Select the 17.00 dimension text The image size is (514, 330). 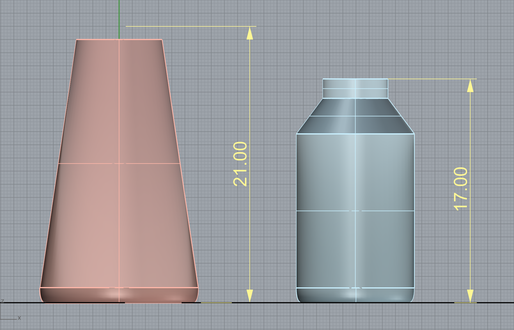coord(461,189)
